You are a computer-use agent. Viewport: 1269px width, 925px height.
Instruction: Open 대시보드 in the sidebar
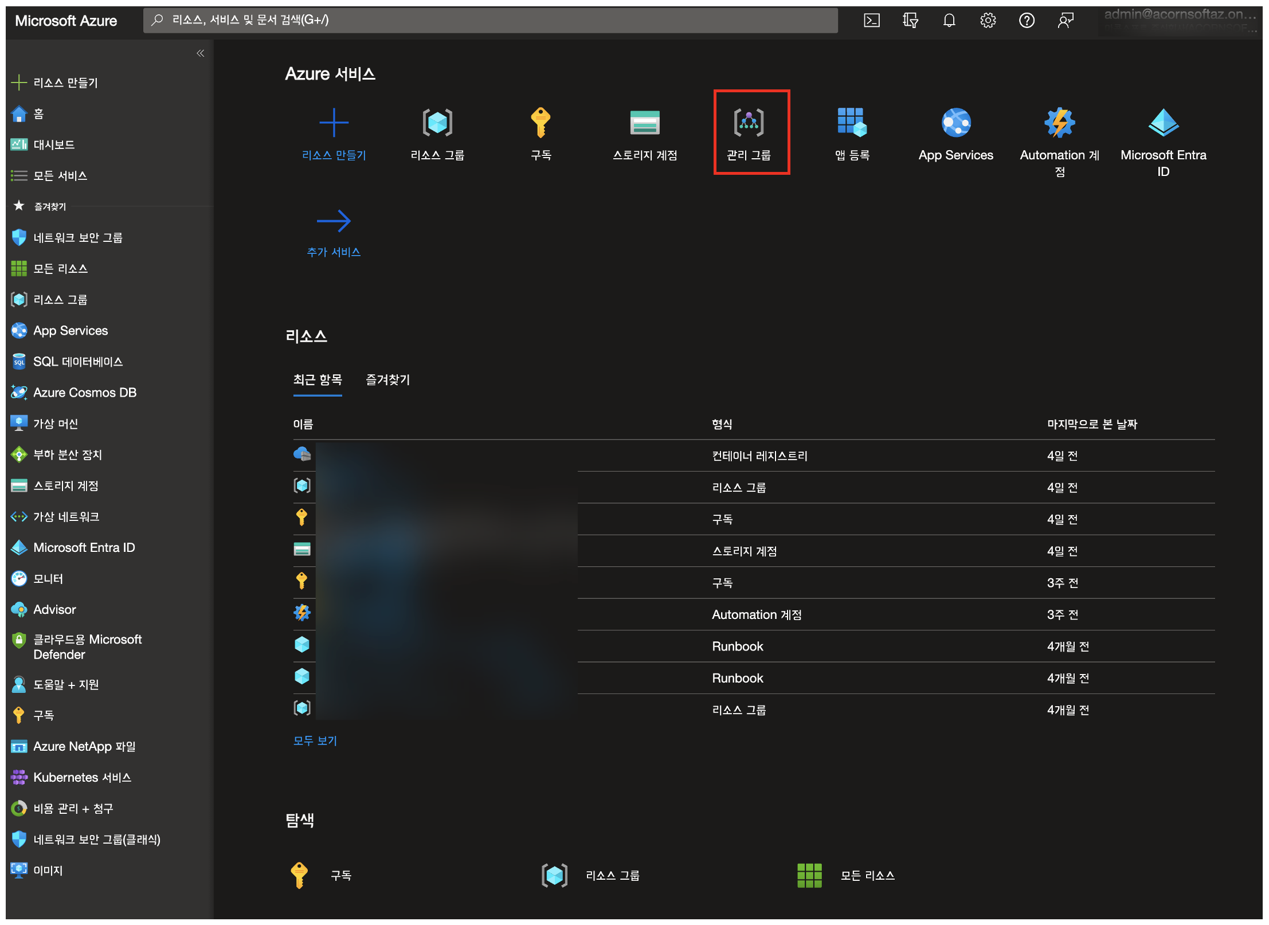43,144
